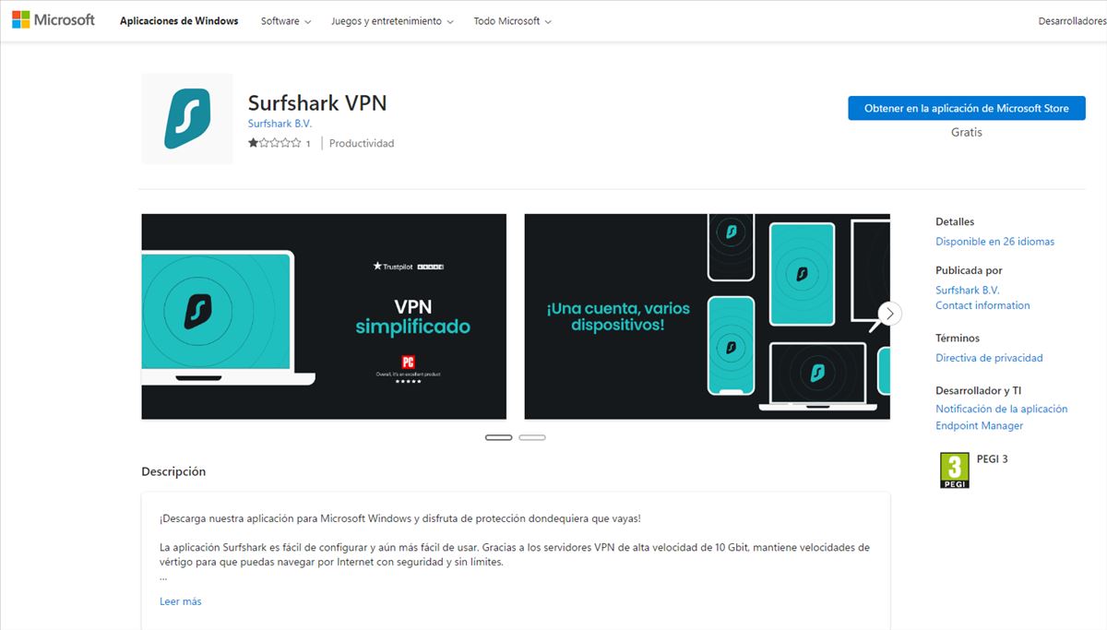Select the first carousel page indicator
The height and width of the screenshot is (630, 1107).
(498, 437)
